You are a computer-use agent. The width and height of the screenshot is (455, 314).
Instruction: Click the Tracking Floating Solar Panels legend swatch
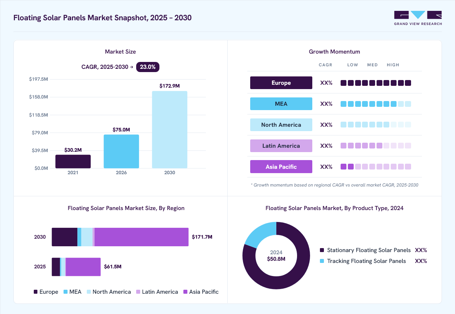pos(322,261)
